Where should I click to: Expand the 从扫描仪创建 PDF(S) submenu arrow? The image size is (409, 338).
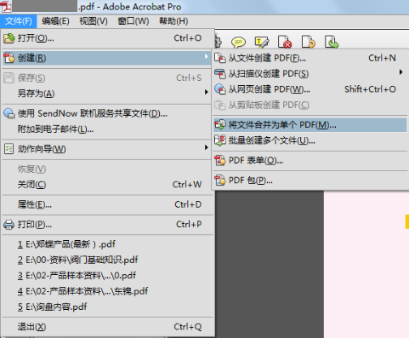point(400,72)
